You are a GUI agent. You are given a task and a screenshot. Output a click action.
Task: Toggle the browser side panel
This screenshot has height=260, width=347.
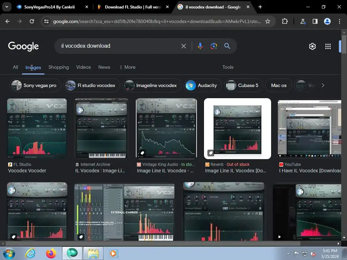(x=315, y=21)
